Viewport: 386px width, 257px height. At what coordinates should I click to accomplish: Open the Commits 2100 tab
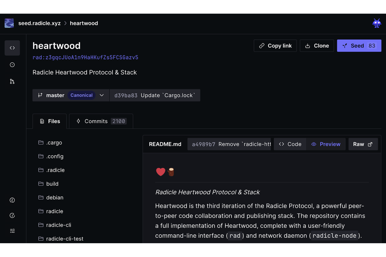click(101, 121)
